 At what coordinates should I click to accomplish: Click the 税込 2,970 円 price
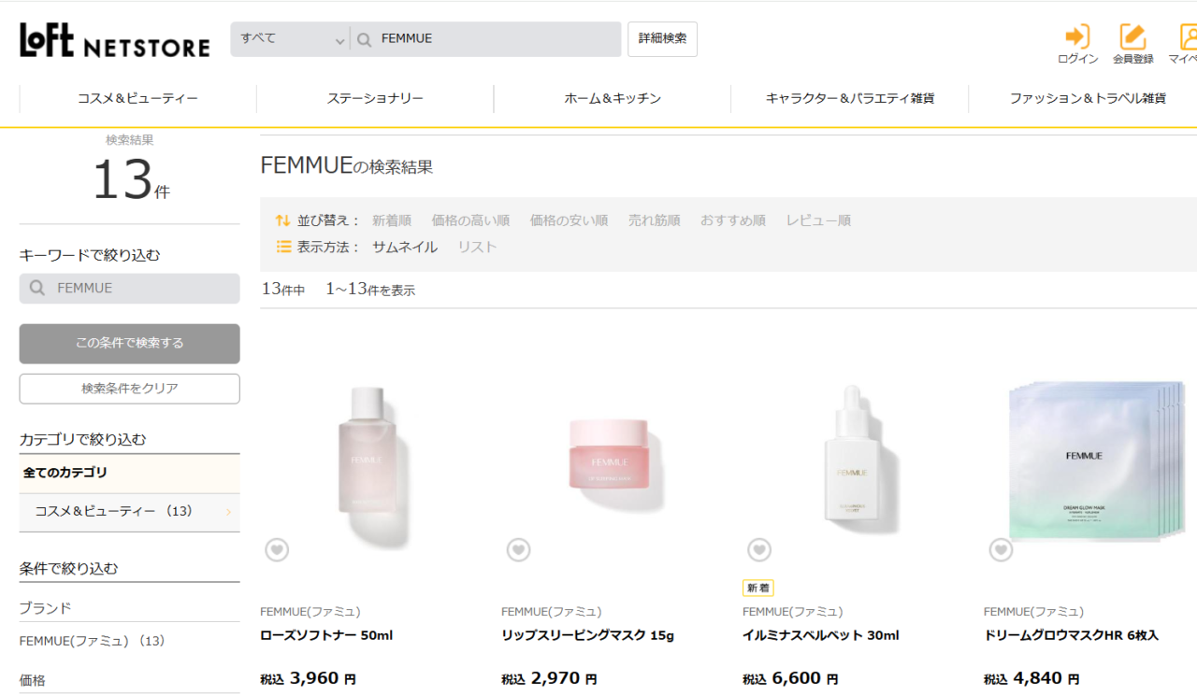(549, 679)
